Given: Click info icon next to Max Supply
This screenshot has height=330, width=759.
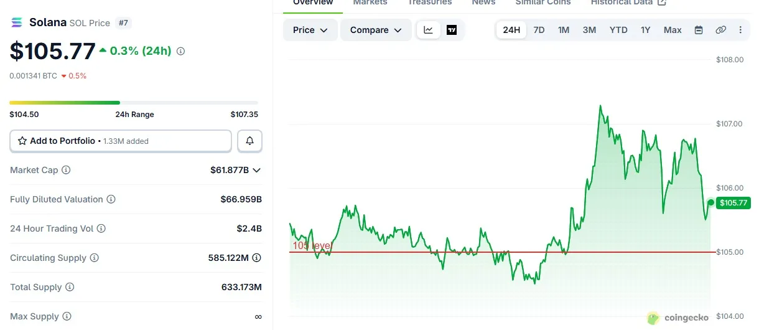Looking at the screenshot, I should point(67,316).
